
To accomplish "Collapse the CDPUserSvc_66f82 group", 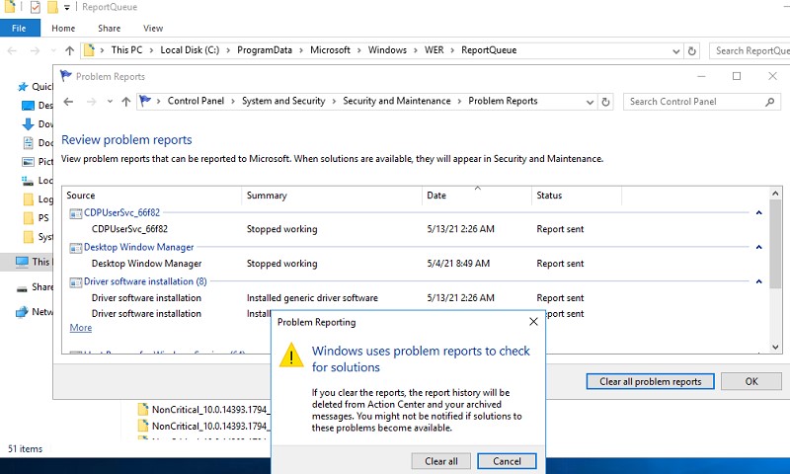I will [x=758, y=212].
